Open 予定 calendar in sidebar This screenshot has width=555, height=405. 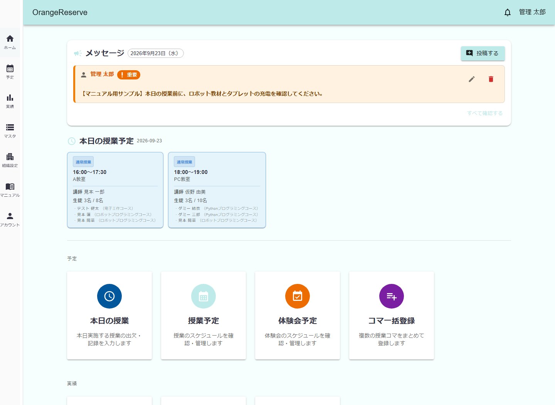pyautogui.click(x=10, y=72)
